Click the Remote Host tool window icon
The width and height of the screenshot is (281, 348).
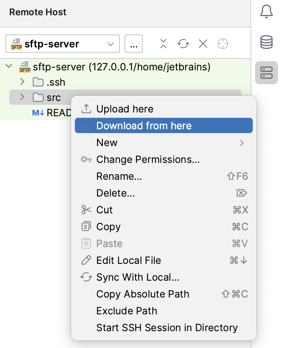point(266,73)
